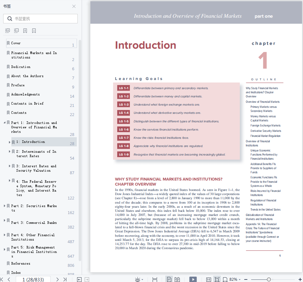Go to the previous page
Screen dimensions: 303x282
coord(9,279)
